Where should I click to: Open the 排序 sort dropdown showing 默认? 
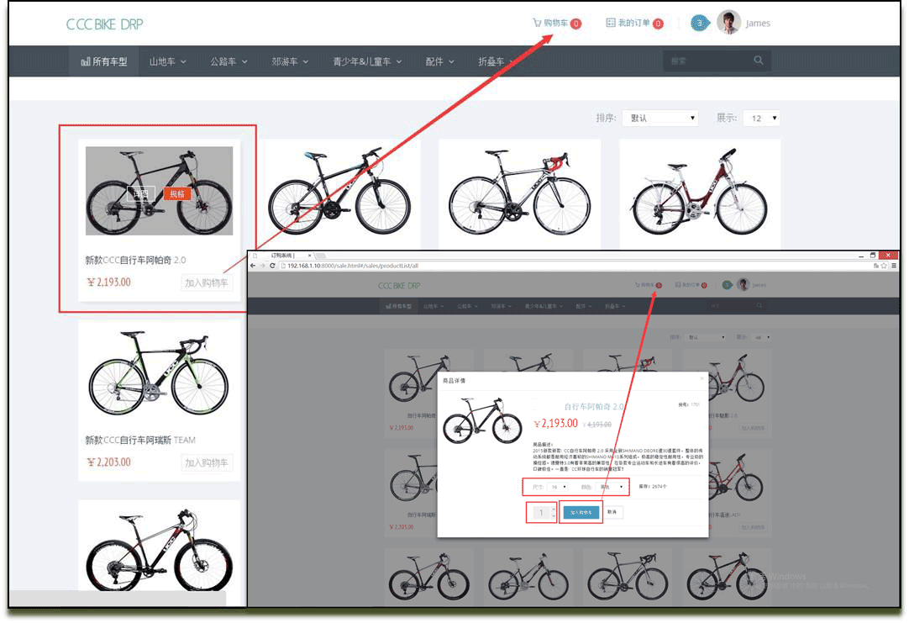coord(660,118)
